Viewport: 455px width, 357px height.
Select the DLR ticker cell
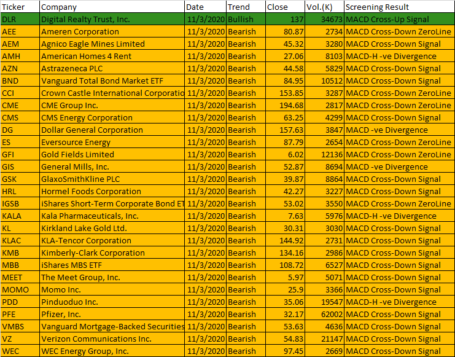20,19
